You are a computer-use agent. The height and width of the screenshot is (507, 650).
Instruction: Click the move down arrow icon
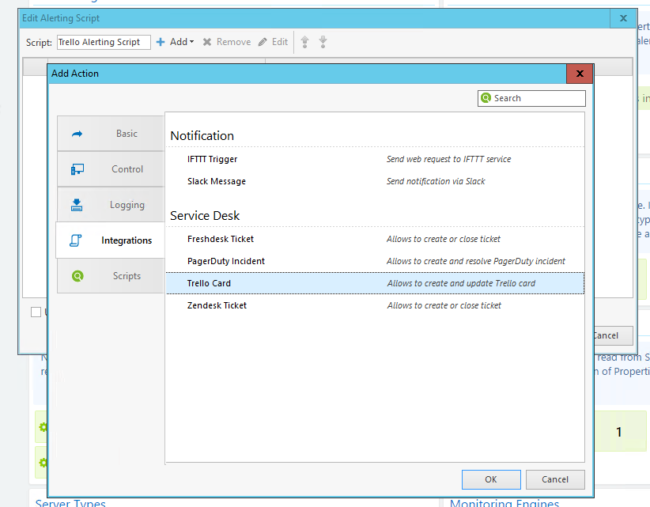(x=323, y=42)
